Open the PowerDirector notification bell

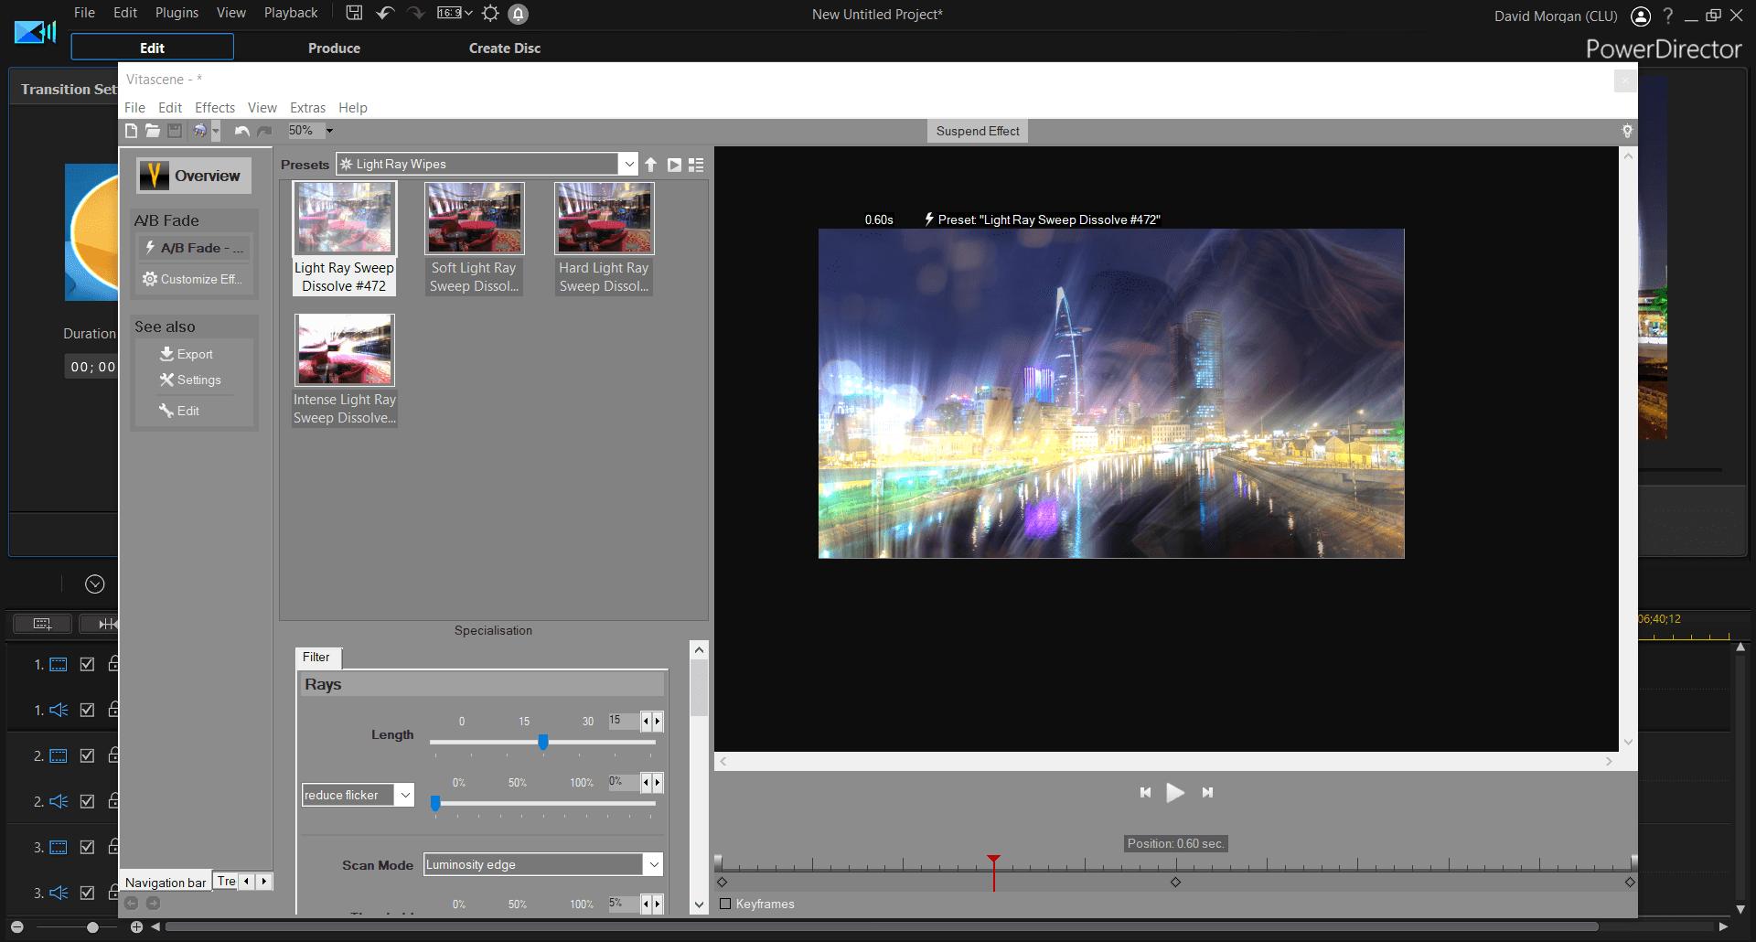pos(518,14)
